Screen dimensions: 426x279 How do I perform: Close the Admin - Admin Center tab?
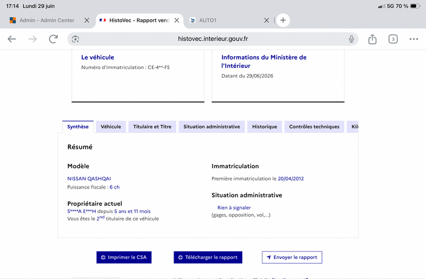[87, 20]
